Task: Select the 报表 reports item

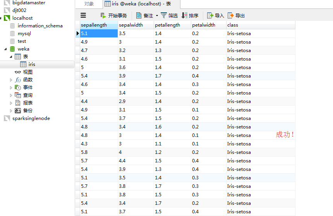Action: coord(28,103)
